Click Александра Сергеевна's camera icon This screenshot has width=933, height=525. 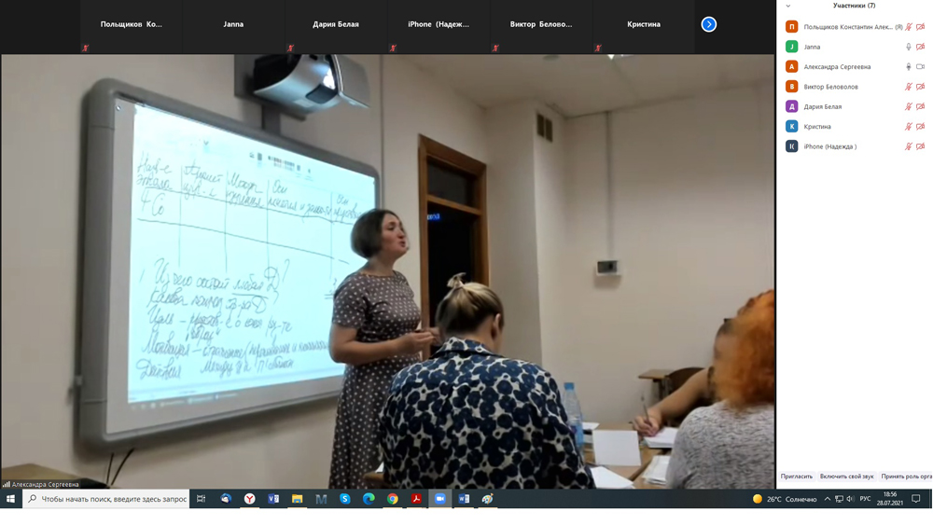(x=920, y=67)
